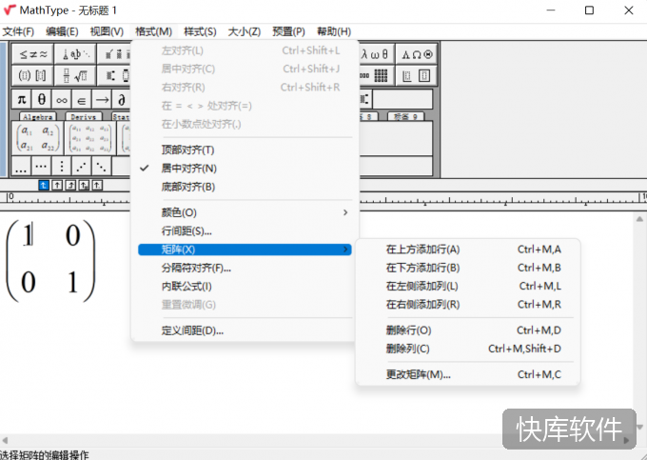
Task: Select 底部对齐(B) alignment option
Action: click(x=245, y=187)
